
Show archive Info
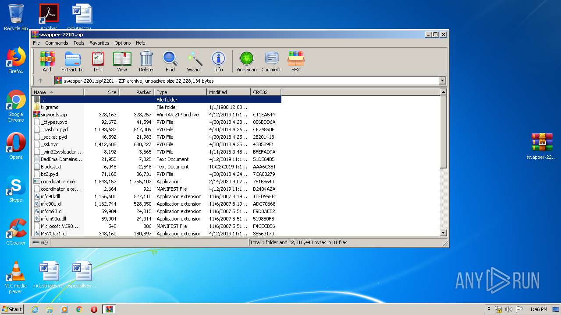pos(218,62)
